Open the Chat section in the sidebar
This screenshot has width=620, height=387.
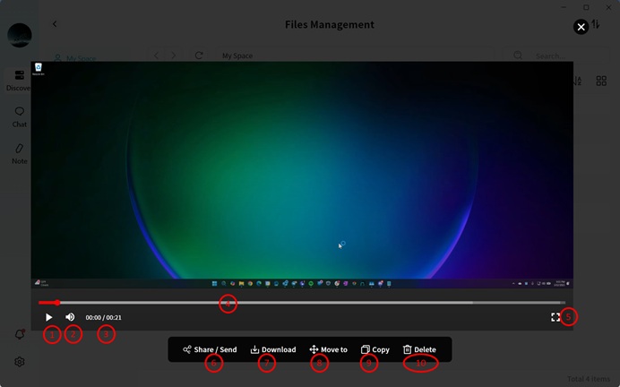coord(19,116)
